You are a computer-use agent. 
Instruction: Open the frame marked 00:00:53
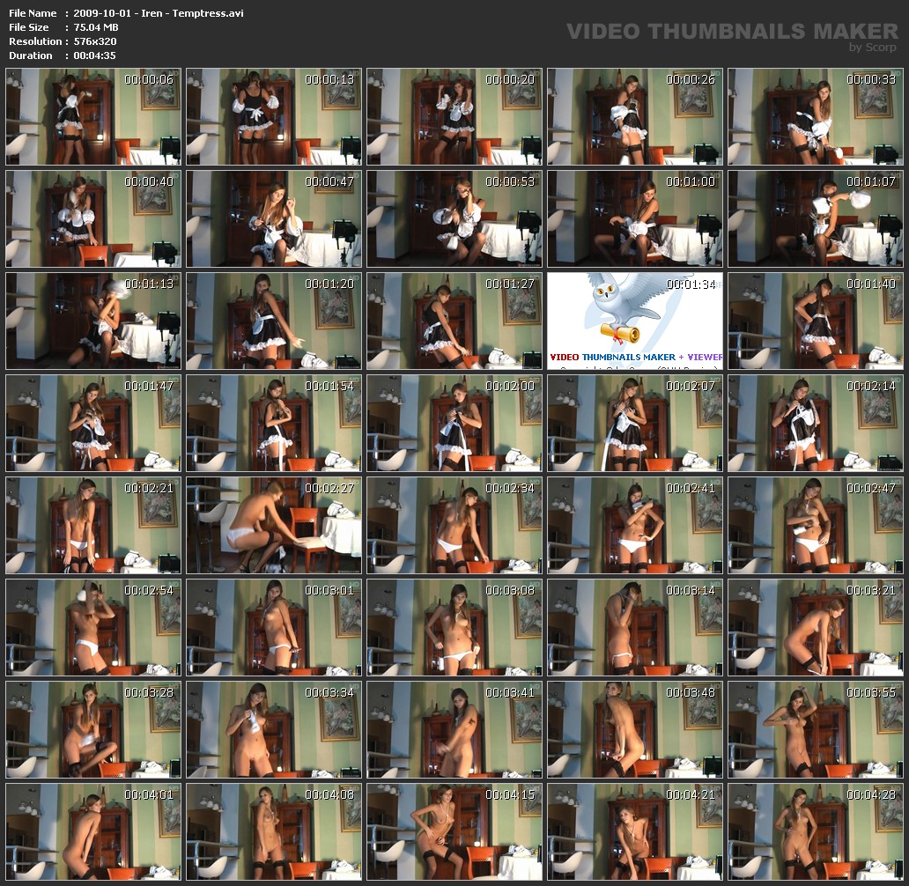click(x=454, y=219)
